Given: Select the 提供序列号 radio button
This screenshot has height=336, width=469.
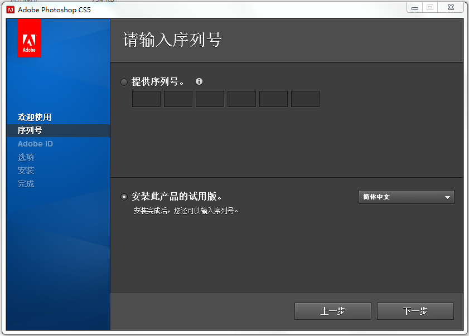Looking at the screenshot, I should pos(124,82).
